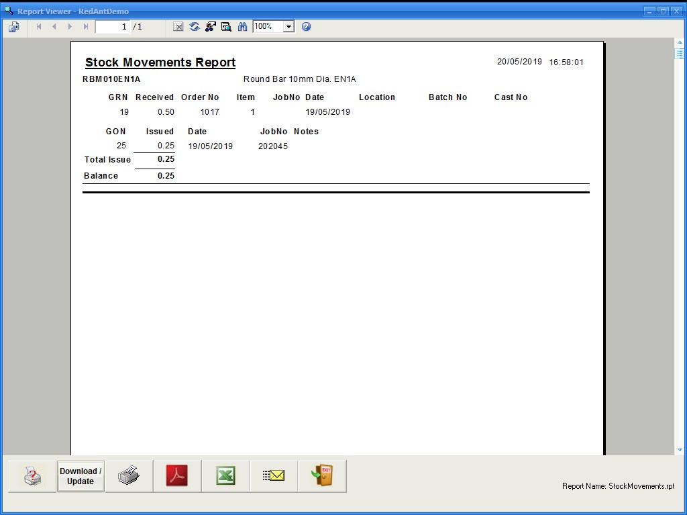This screenshot has width=687, height=515.
Task: Click the Export Report icon in toolbar
Action: click(x=14, y=27)
